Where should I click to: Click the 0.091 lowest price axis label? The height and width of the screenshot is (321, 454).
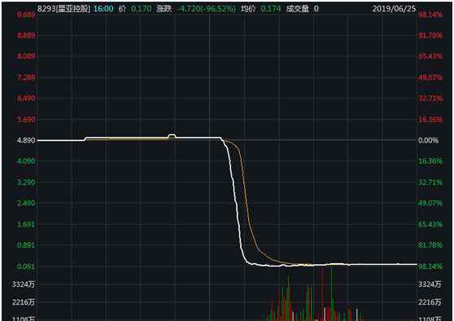[x=26, y=266]
